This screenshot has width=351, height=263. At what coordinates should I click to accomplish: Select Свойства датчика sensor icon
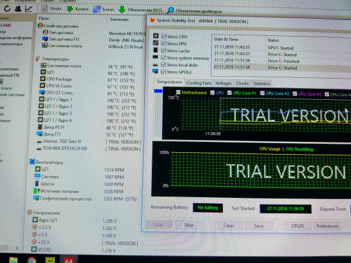point(40,26)
